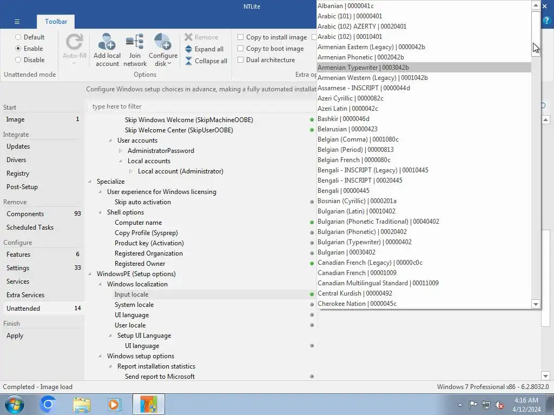
Task: Open the Drivers page
Action: pos(42,159)
